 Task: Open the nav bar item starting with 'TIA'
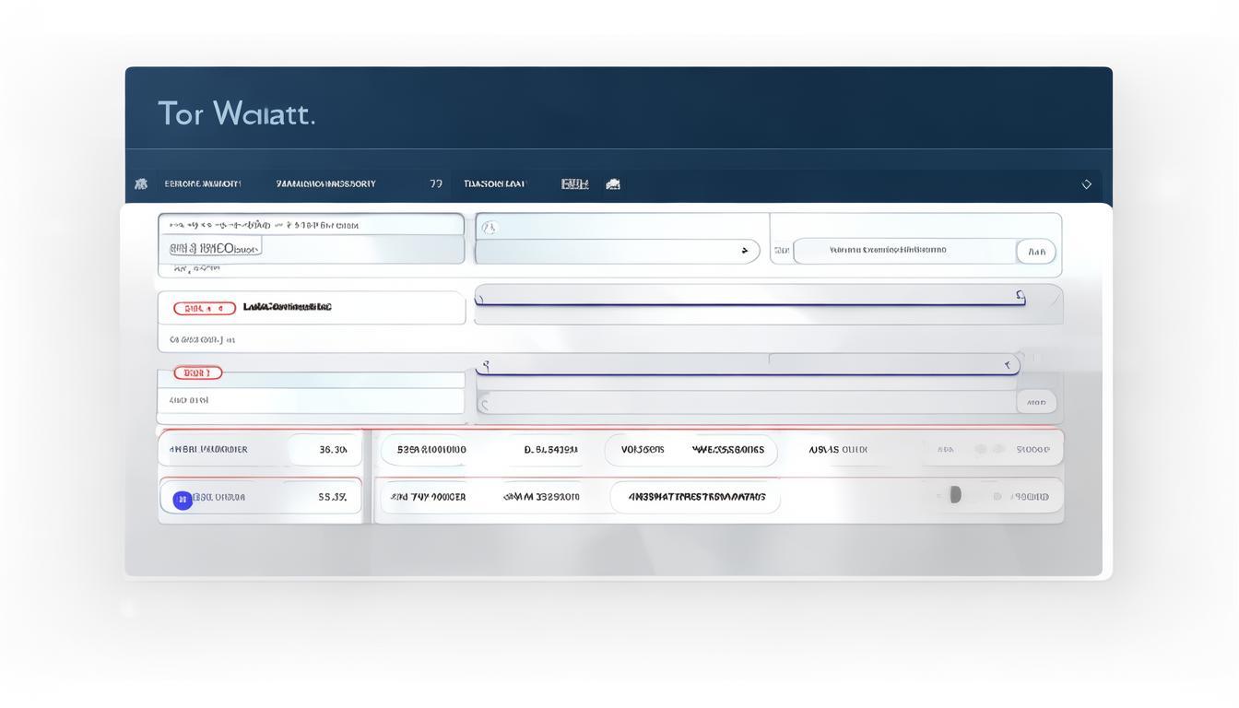click(x=494, y=184)
